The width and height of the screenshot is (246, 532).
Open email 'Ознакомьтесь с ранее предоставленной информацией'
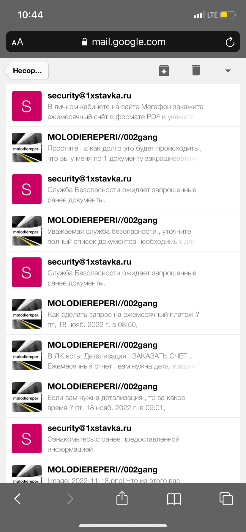(x=123, y=438)
